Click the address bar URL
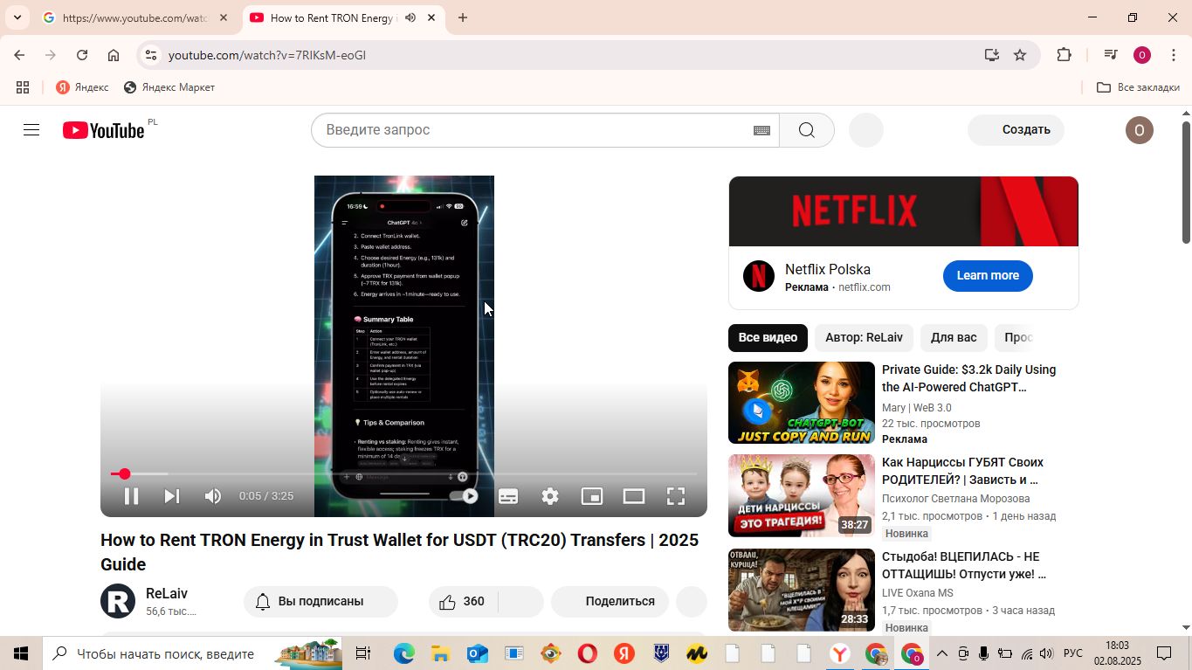The height and width of the screenshot is (670, 1192). [267, 55]
